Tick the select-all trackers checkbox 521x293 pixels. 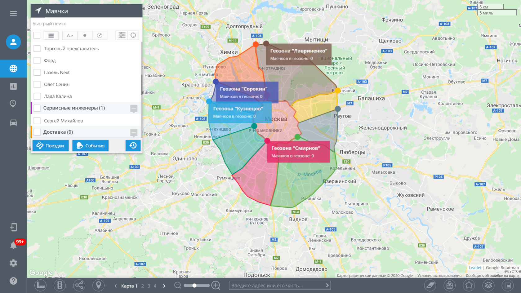37,35
